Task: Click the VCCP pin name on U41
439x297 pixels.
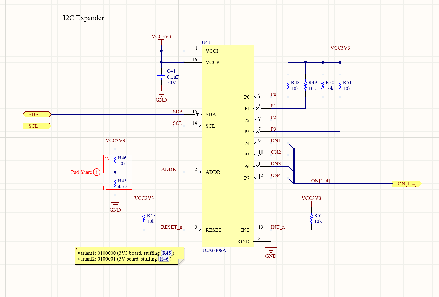Action: coord(212,63)
